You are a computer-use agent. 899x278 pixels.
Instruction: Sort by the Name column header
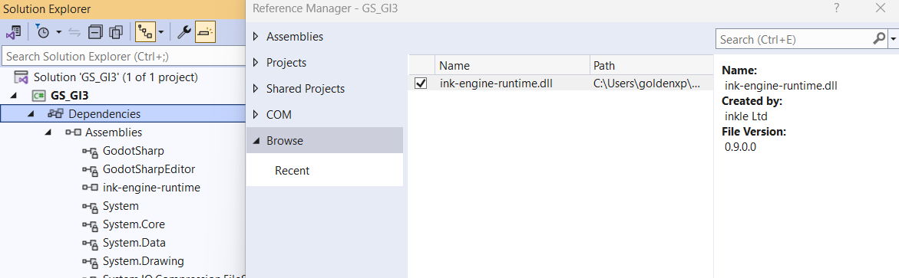click(x=512, y=65)
